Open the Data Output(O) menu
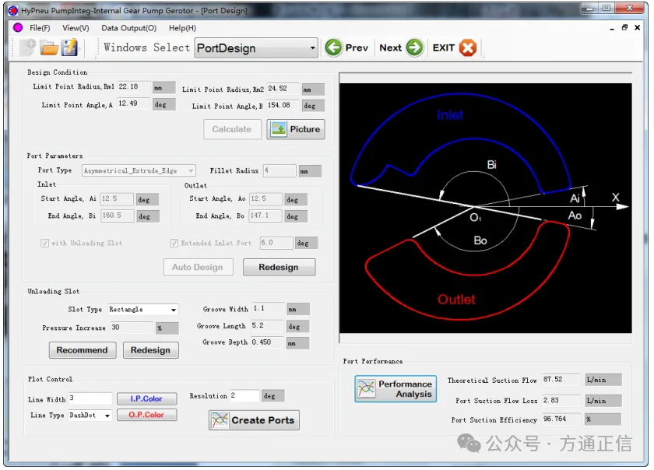654x470 pixels. pos(129,28)
